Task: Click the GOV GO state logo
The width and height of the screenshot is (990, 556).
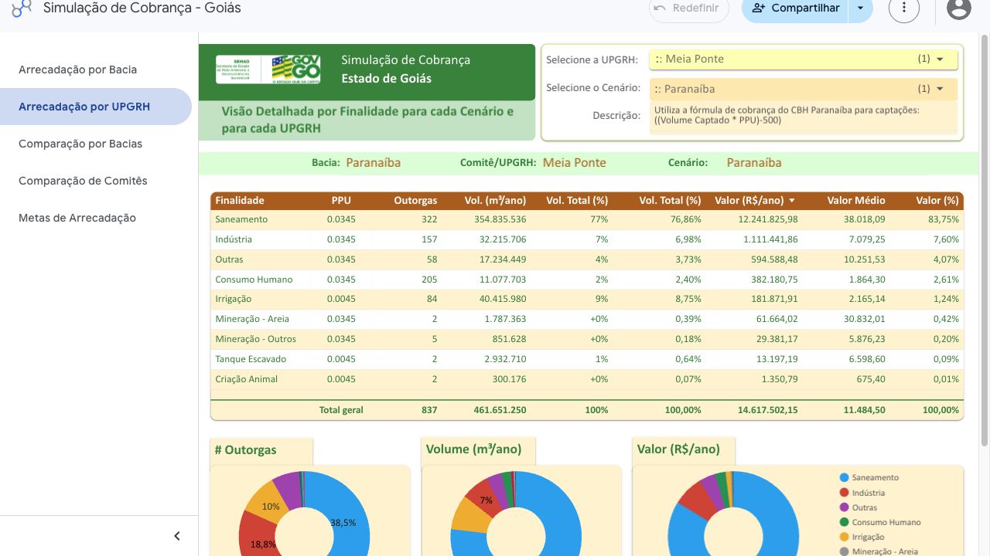Action: (295, 69)
